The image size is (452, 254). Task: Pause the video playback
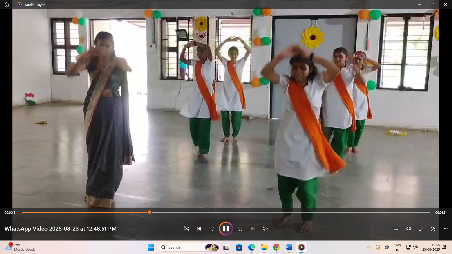click(x=226, y=229)
